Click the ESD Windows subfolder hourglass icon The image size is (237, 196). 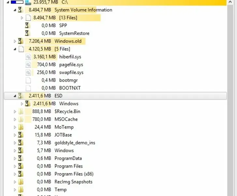click(27, 104)
